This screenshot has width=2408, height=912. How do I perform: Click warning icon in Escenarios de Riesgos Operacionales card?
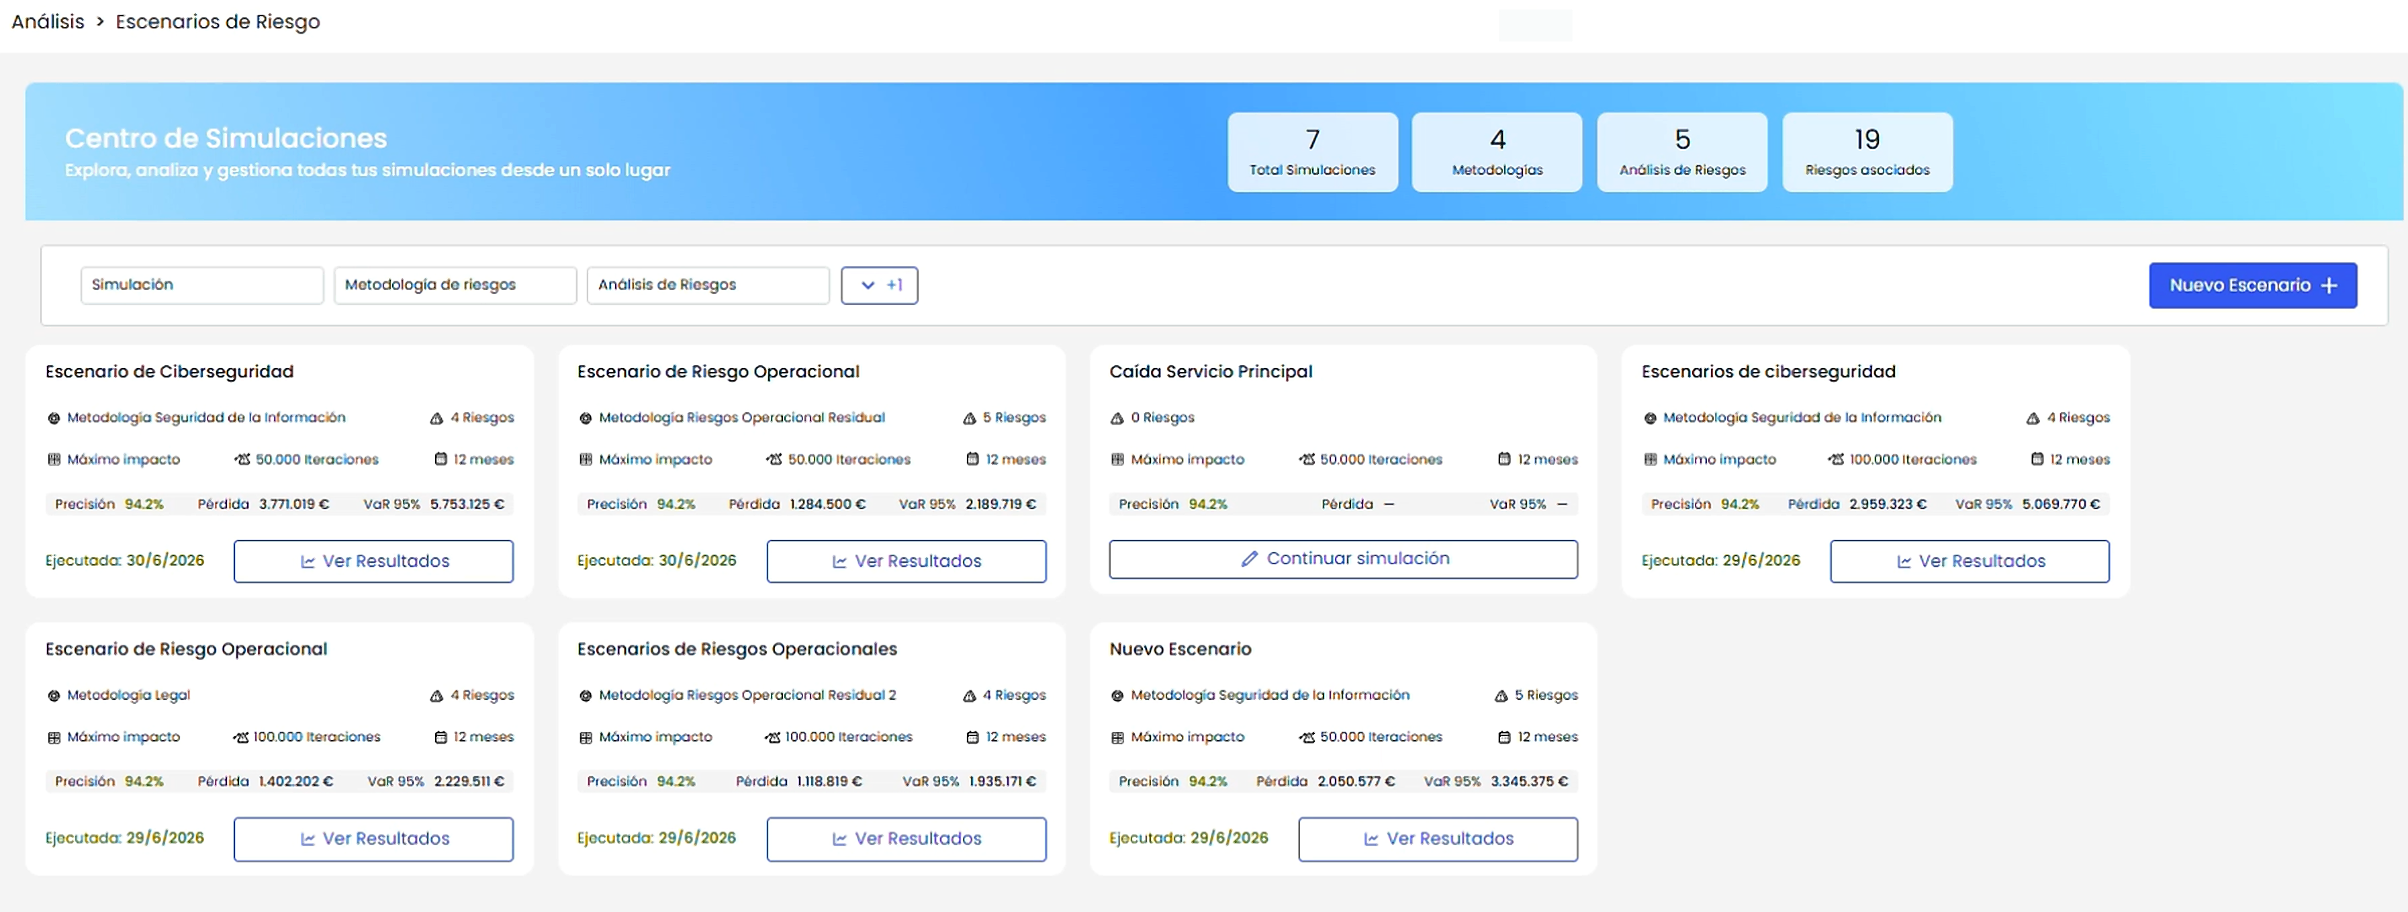[x=970, y=695]
